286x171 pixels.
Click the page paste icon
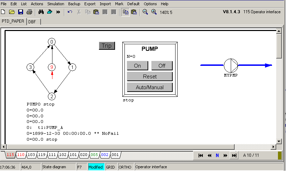click(x=134, y=12)
